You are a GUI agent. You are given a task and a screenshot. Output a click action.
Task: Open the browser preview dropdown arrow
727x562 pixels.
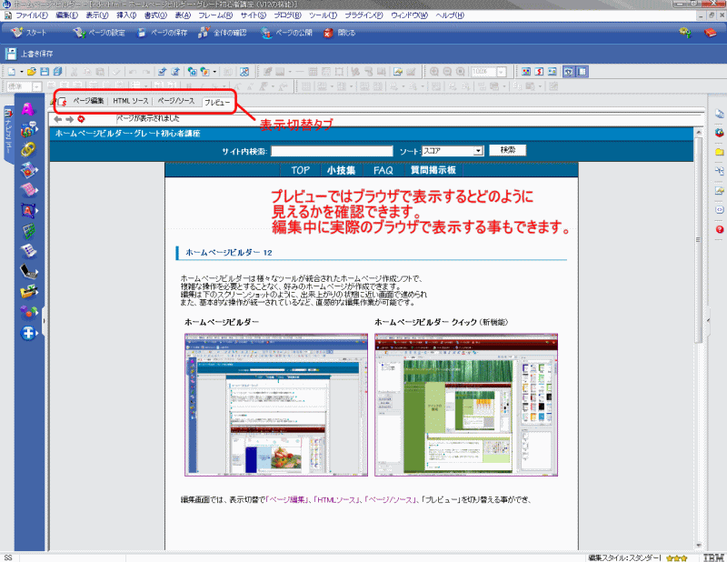(214, 72)
